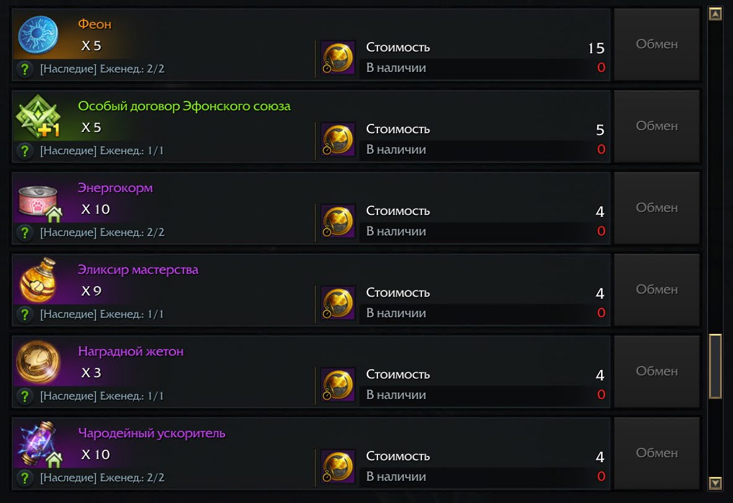Viewport: 733px width, 503px height.
Task: Click the scroll down arrow
Action: [x=715, y=483]
